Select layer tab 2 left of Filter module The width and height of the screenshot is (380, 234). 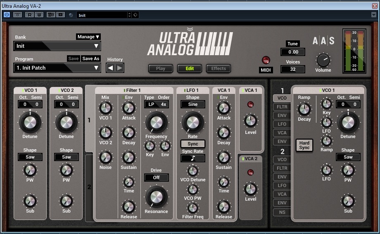pyautogui.click(x=89, y=187)
